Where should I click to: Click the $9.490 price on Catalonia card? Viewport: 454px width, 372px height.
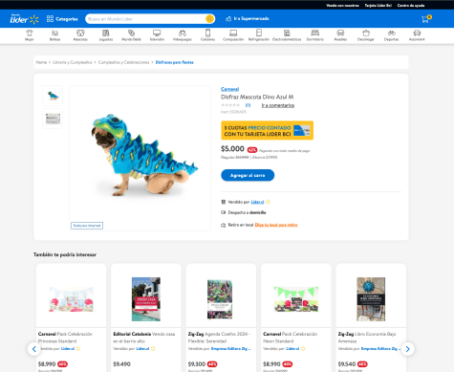click(121, 364)
